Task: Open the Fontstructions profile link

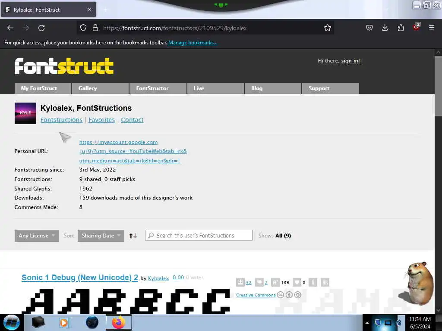Action: click(x=61, y=120)
